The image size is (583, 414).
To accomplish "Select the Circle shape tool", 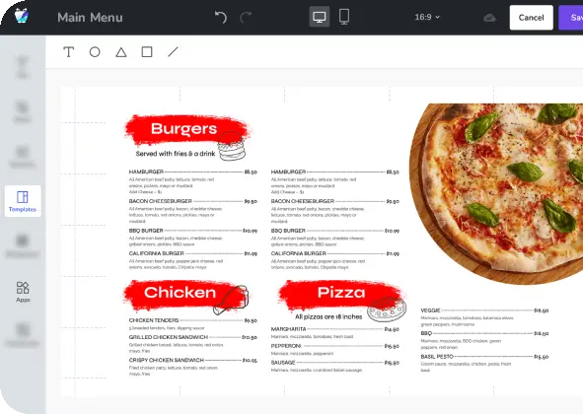I will pos(95,52).
